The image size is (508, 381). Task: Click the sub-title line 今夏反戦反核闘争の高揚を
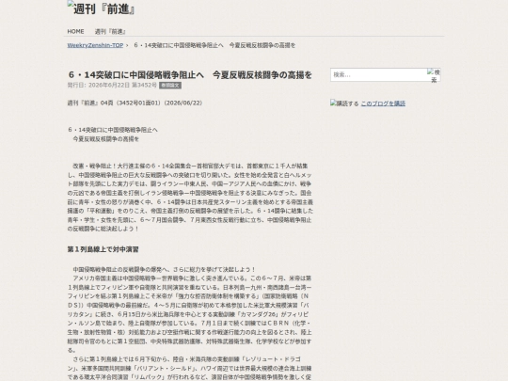105,139
